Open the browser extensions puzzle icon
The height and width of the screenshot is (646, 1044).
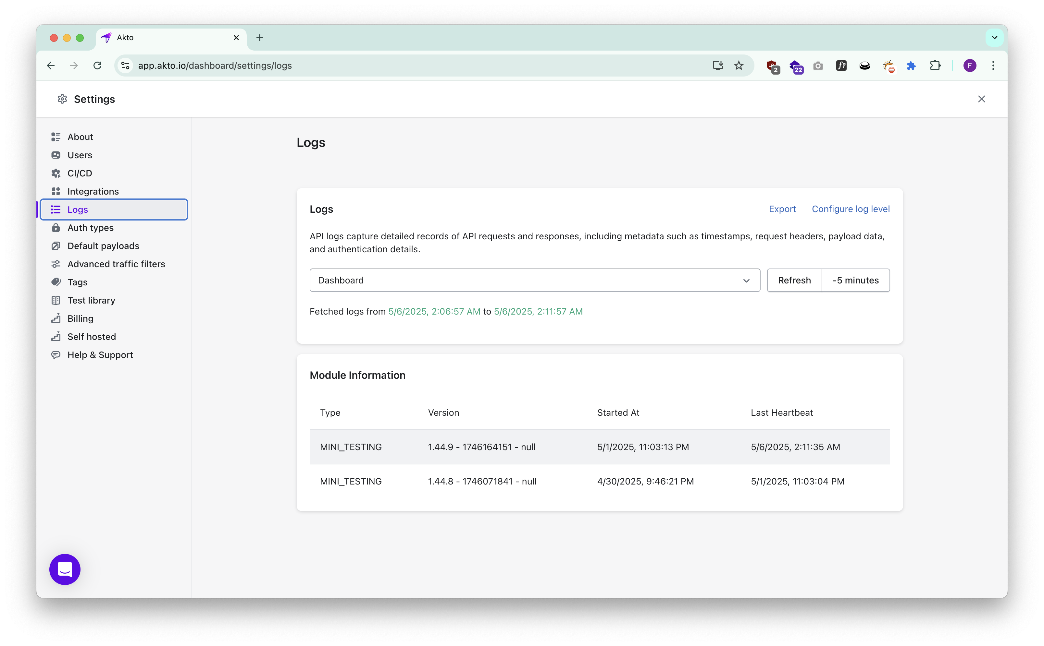click(935, 66)
